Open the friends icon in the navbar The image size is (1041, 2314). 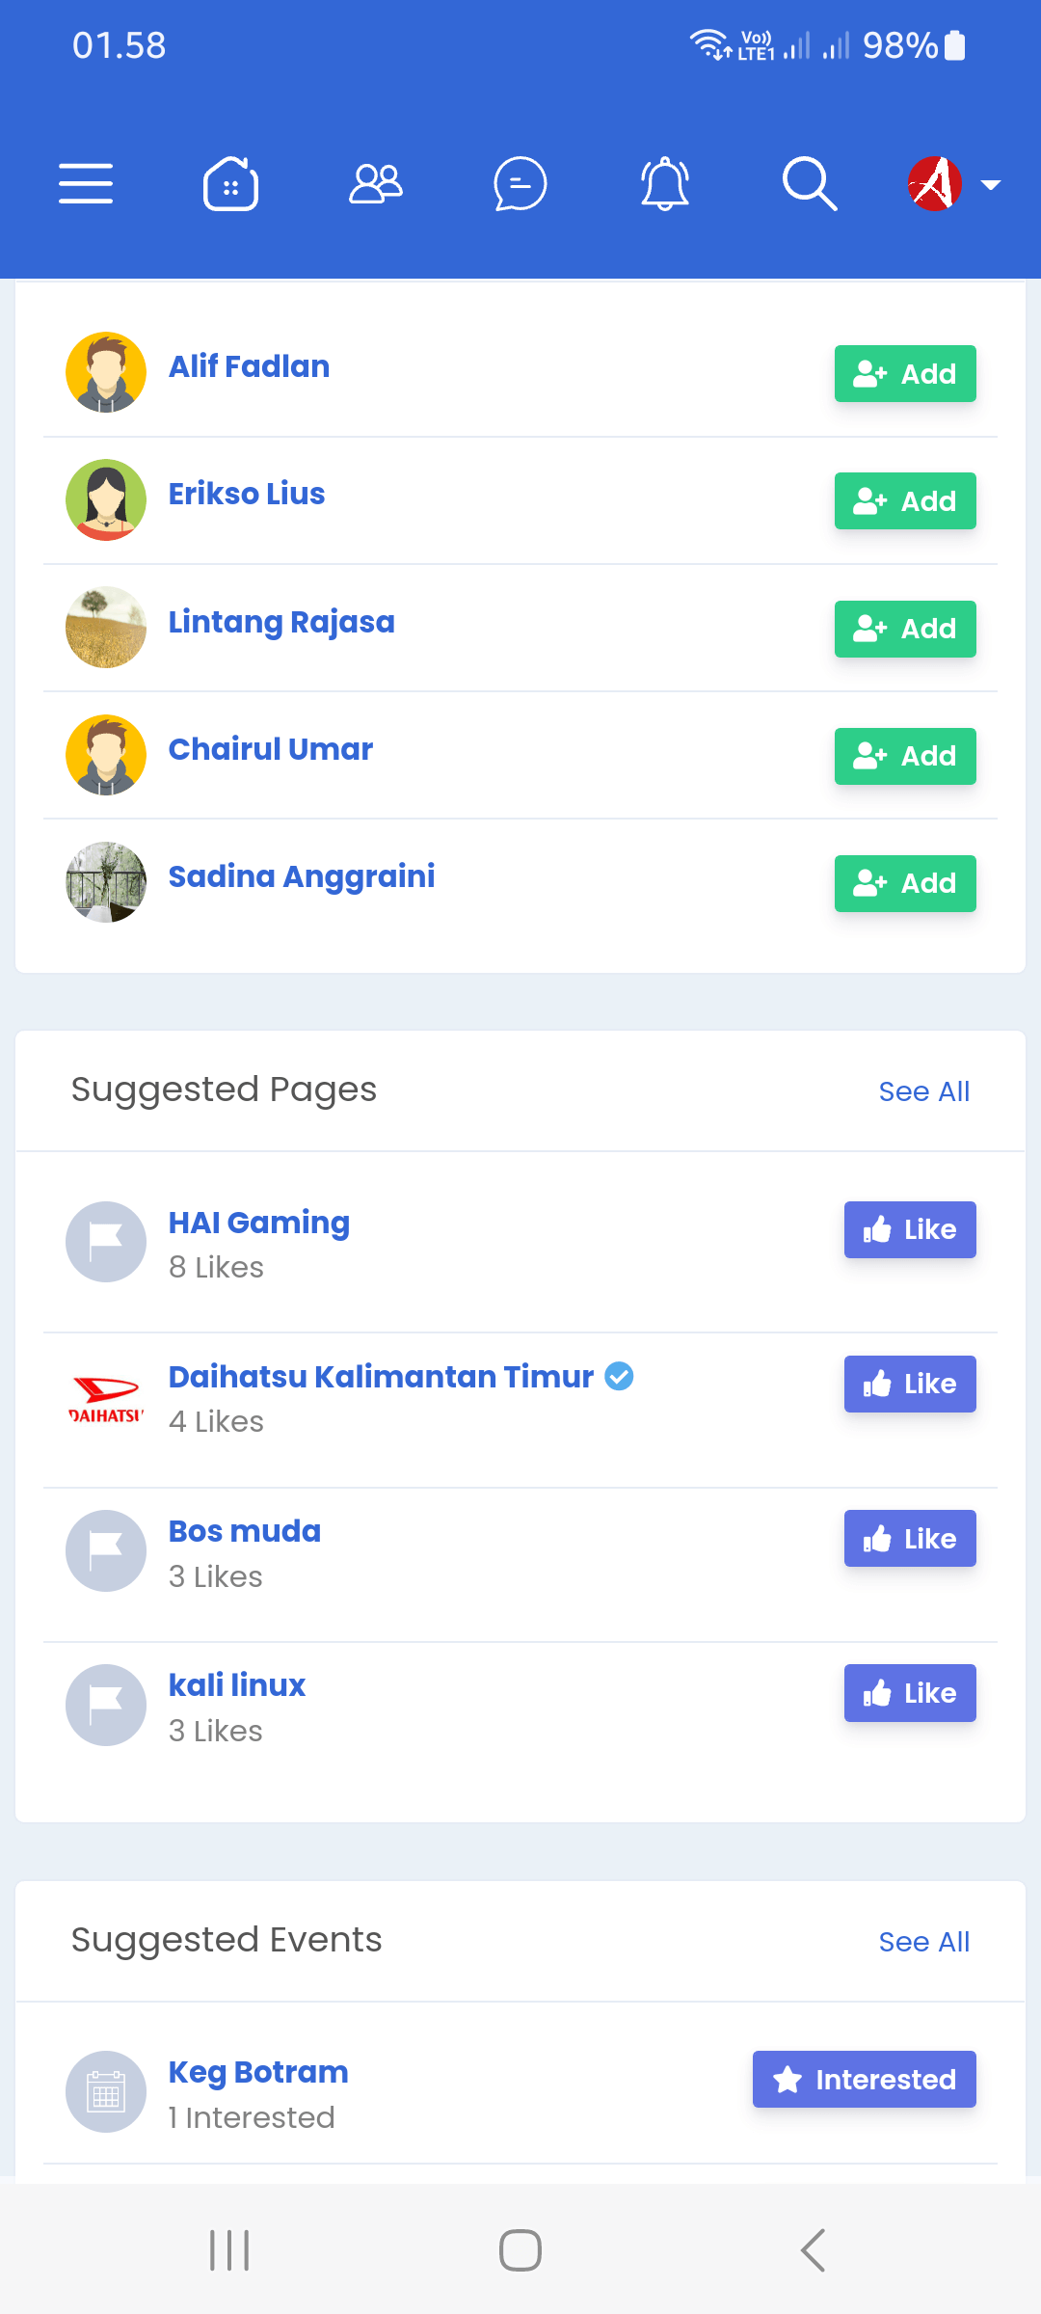375,183
